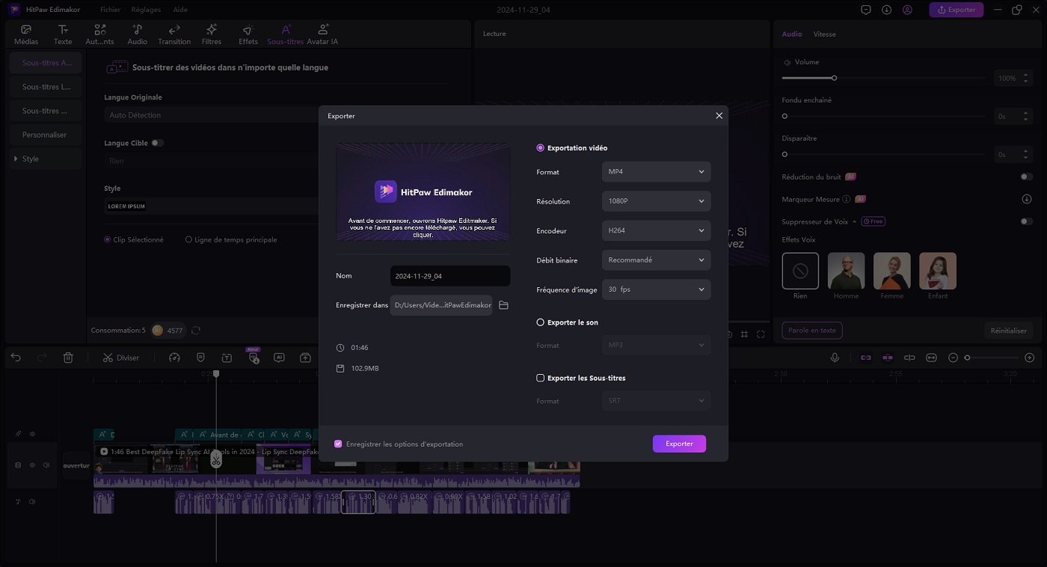
Task: Select the Exporter le son radio option
Action: point(541,322)
